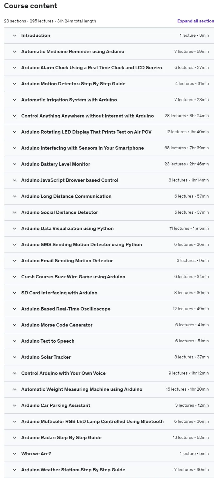Image resolution: width=214 pixels, height=478 pixels.
Task: Click Arduino SMS Sending Motion Detector title
Action: (x=82, y=245)
